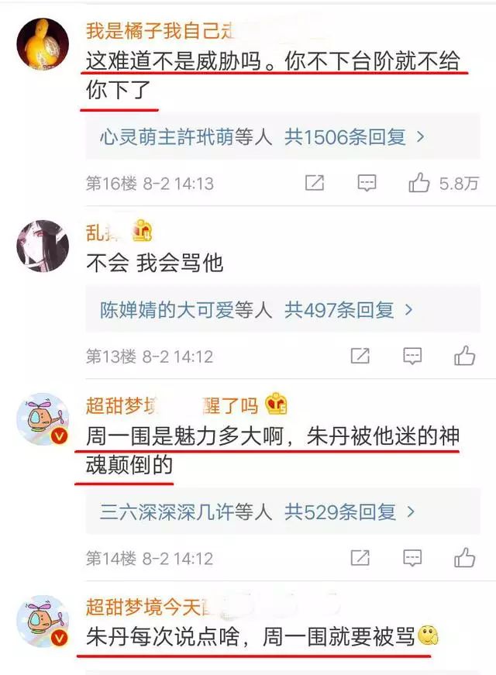The width and height of the screenshot is (496, 675).
Task: Open 我是橘子我自己 username profile
Action: pyautogui.click(x=160, y=31)
